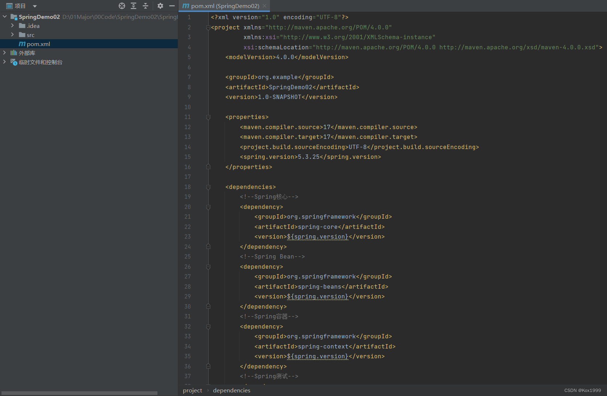The width and height of the screenshot is (607, 396).
Task: Click the collapse all icon in project toolbar
Action: 145,6
